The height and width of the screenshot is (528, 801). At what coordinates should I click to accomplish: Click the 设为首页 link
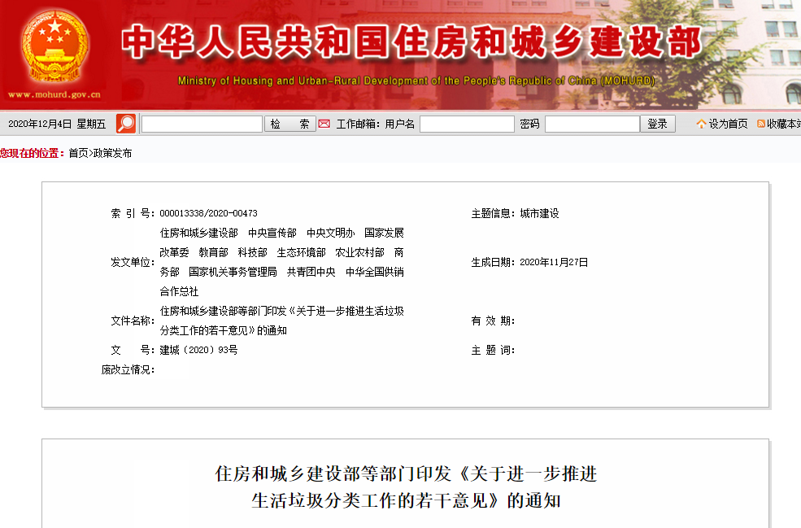[x=728, y=124]
